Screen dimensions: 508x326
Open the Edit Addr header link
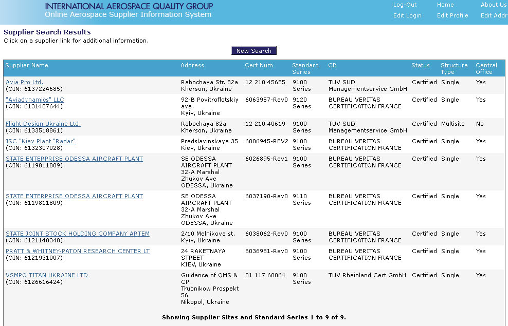[494, 15]
